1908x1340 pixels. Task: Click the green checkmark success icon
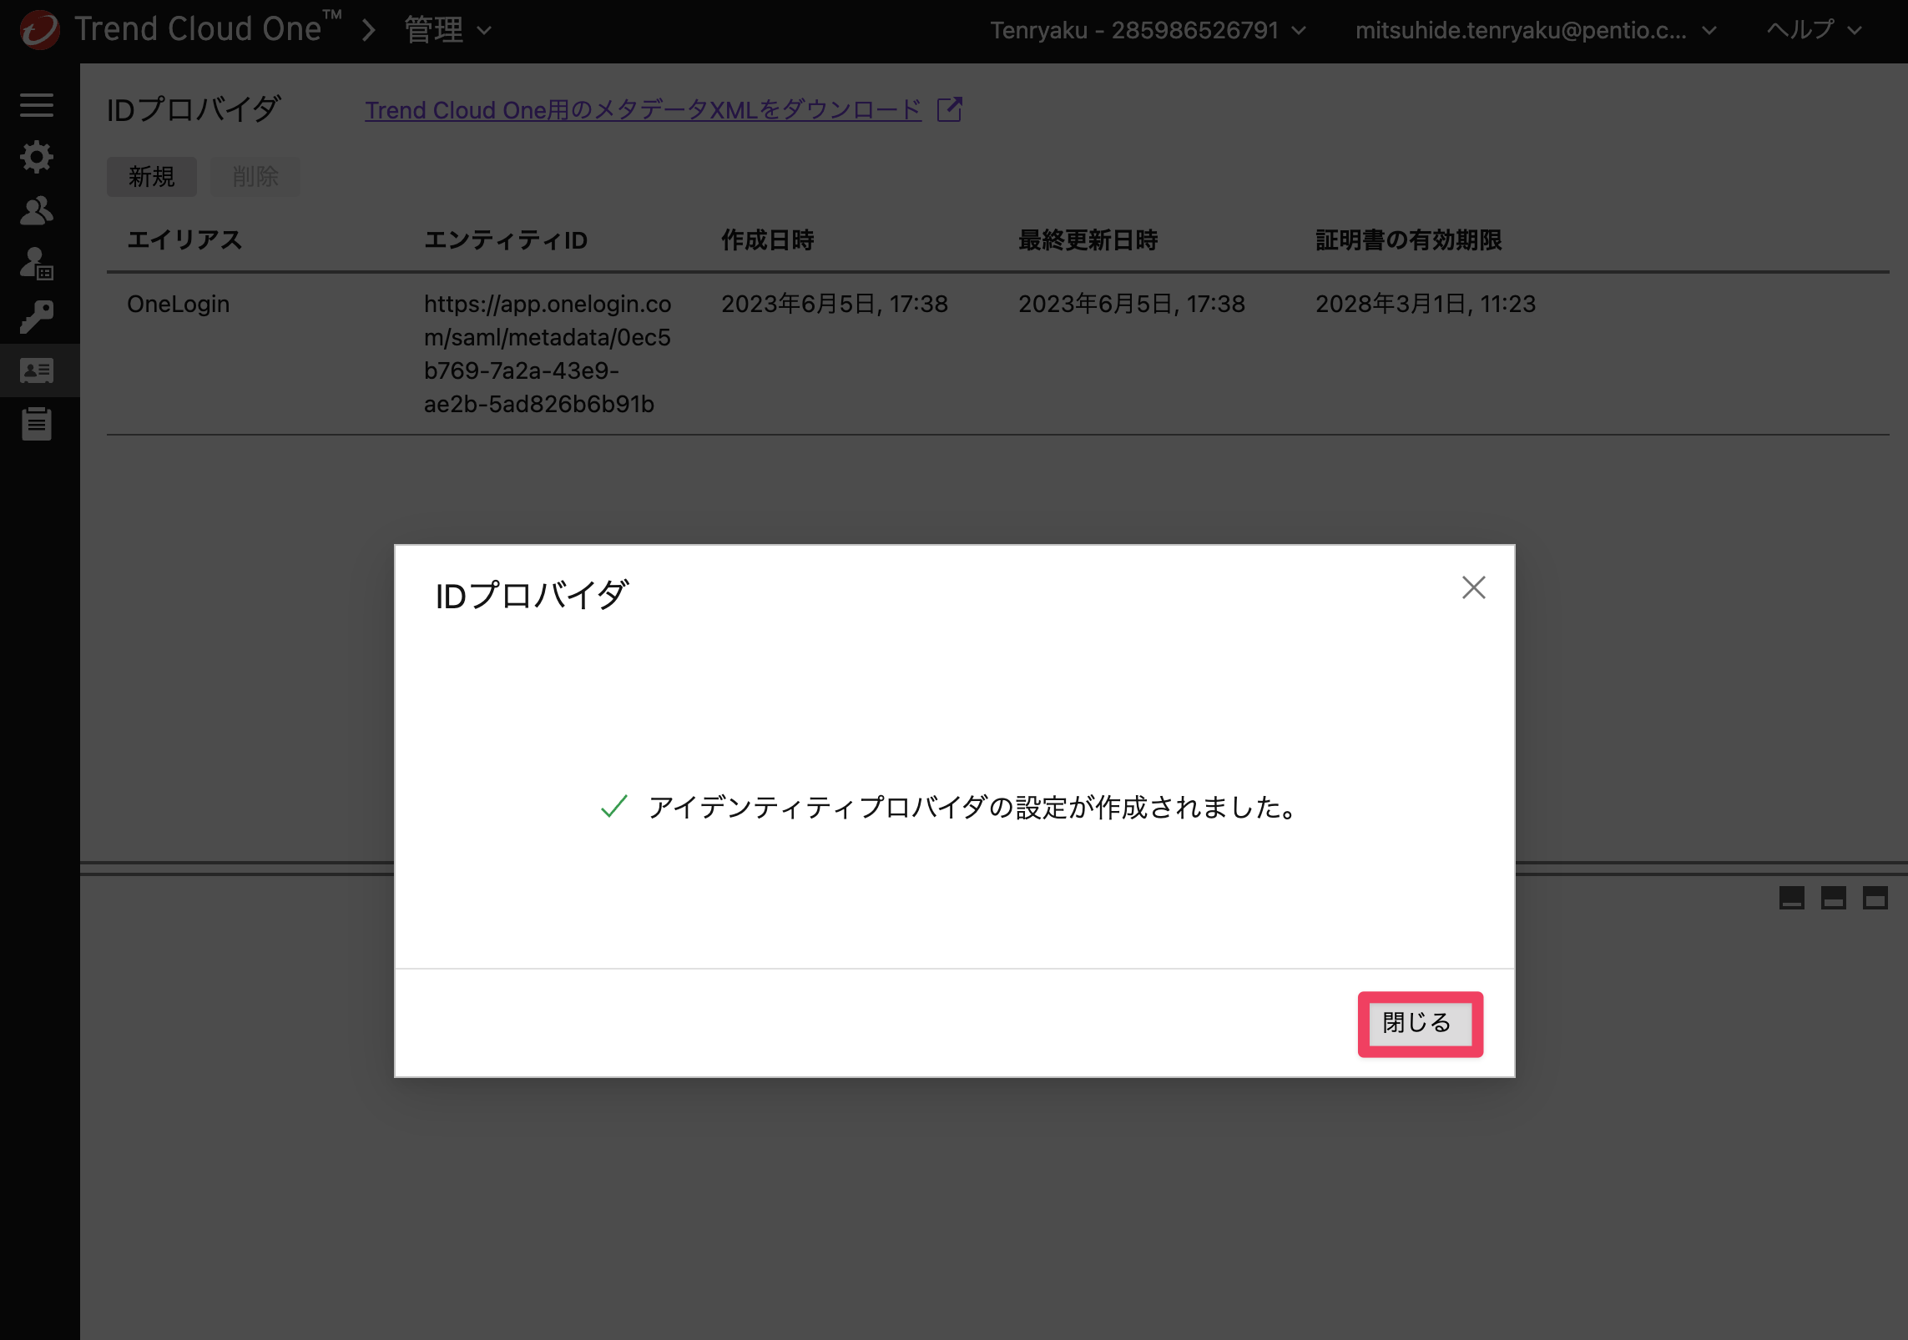pyautogui.click(x=613, y=806)
